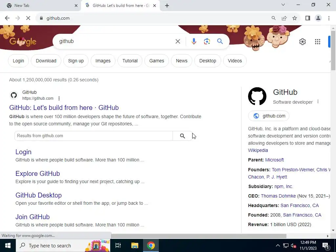The image size is (336, 252).
Task: Open the Explore GitHub sitelink
Action: tap(37, 174)
